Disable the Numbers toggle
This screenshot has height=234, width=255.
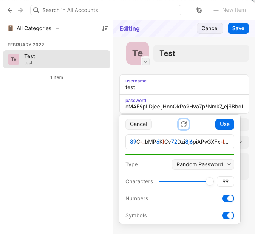(x=228, y=198)
